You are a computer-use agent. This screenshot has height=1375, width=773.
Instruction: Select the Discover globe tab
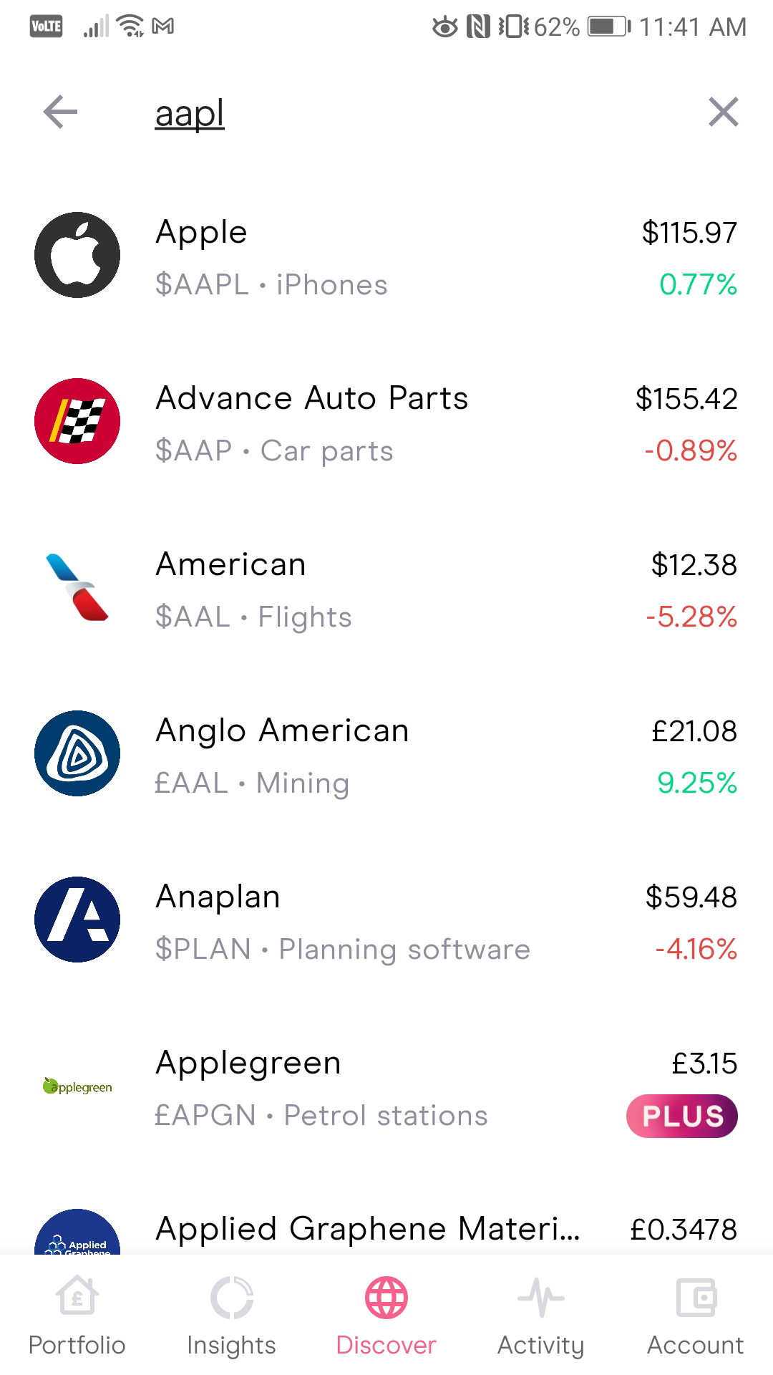tap(386, 1316)
